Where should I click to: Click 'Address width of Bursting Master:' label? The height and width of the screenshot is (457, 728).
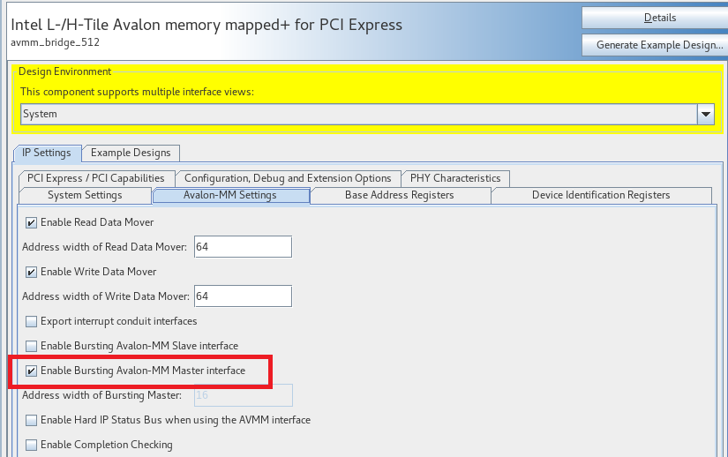point(101,395)
